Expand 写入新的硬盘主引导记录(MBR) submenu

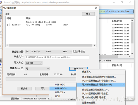click(x=101, y=85)
